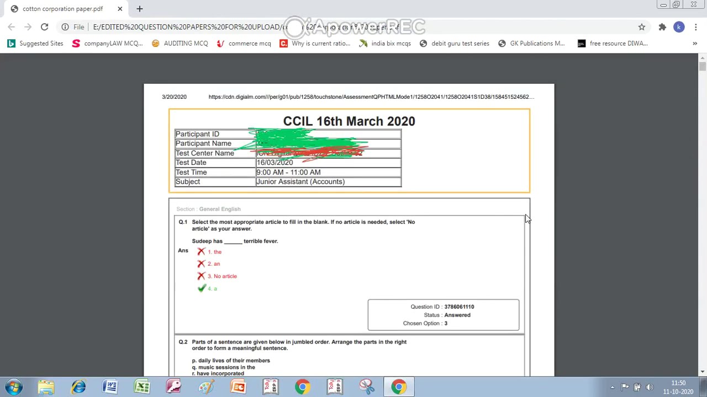Click the Junior Assistant (Accounts) subject cell
Screen dimensions: 707x397
click(x=329, y=181)
